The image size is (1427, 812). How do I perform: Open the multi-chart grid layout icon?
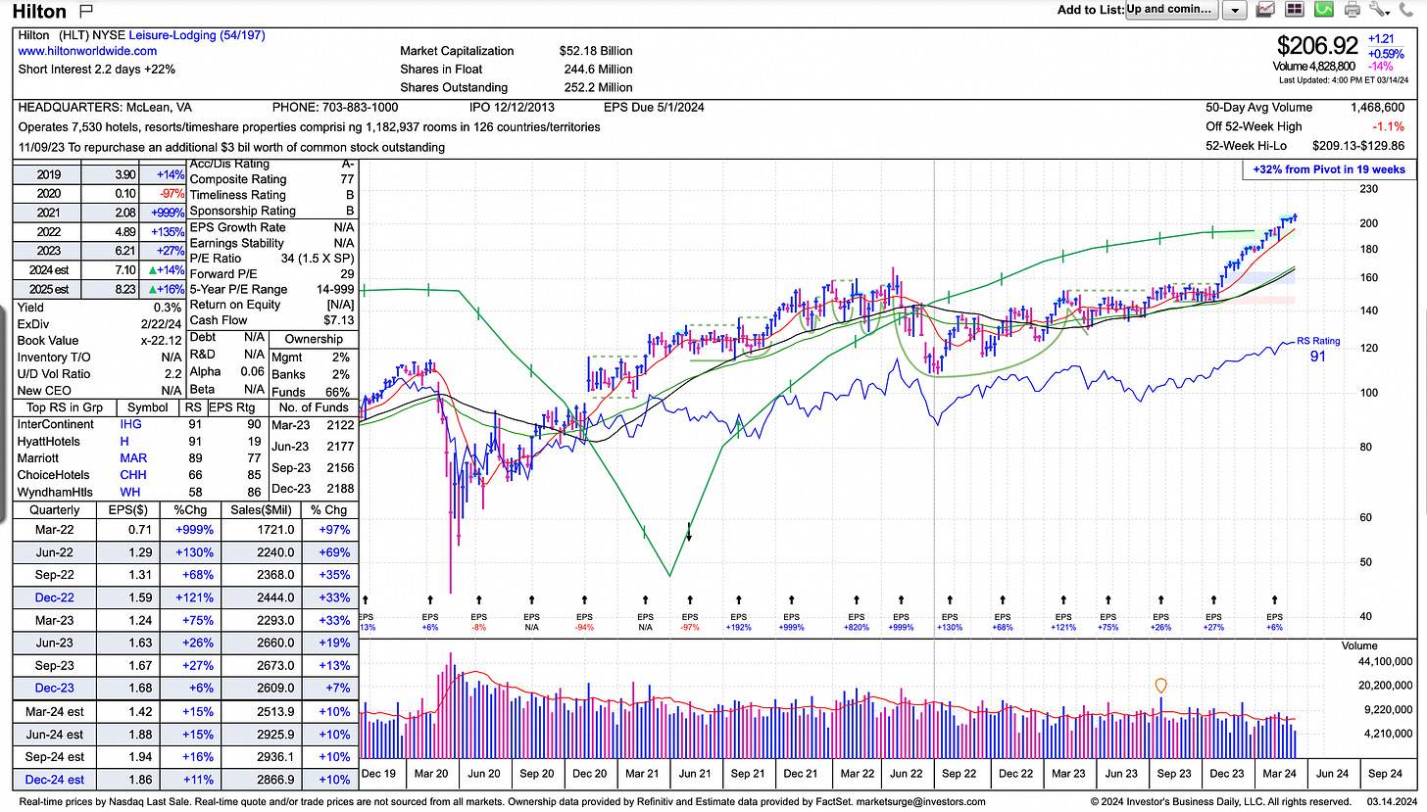tap(1294, 10)
